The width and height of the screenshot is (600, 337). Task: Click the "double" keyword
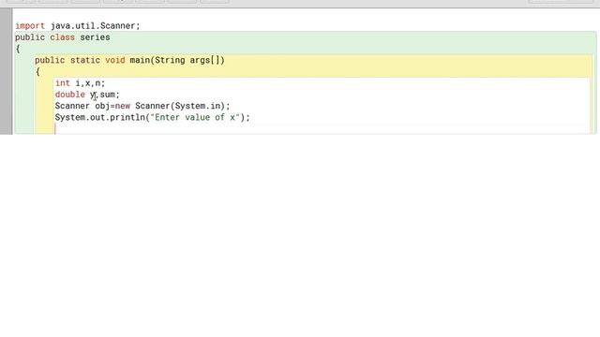point(70,95)
